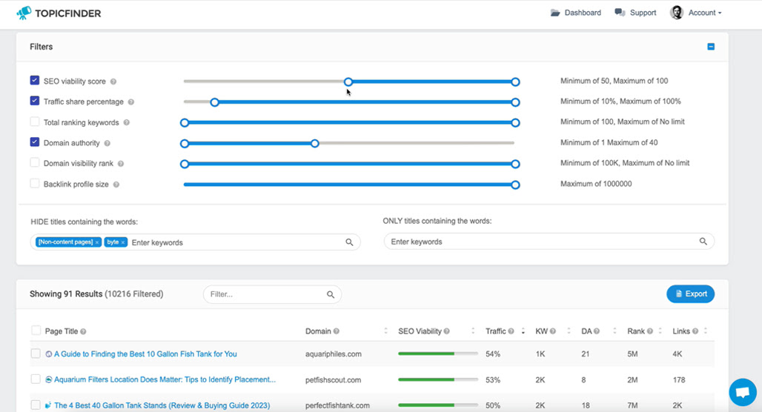Open Support in top navigation
The width and height of the screenshot is (762, 412).
[643, 13]
